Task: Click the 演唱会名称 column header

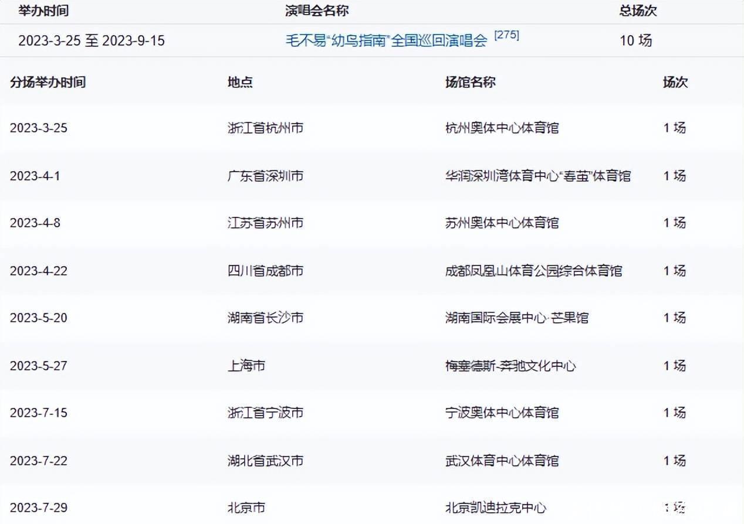Action: [317, 11]
